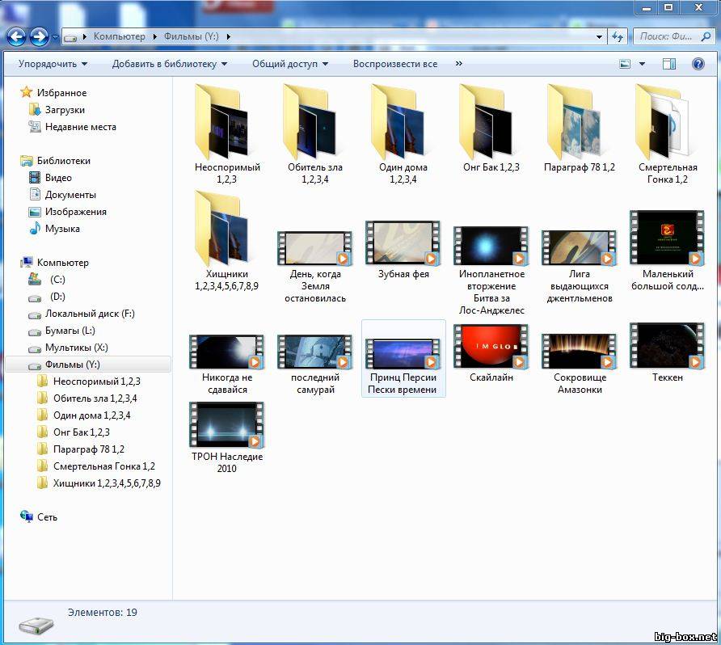Open the Добавить в библиотеку dropdown
Image resolution: width=721 pixels, height=645 pixels.
pos(169,64)
